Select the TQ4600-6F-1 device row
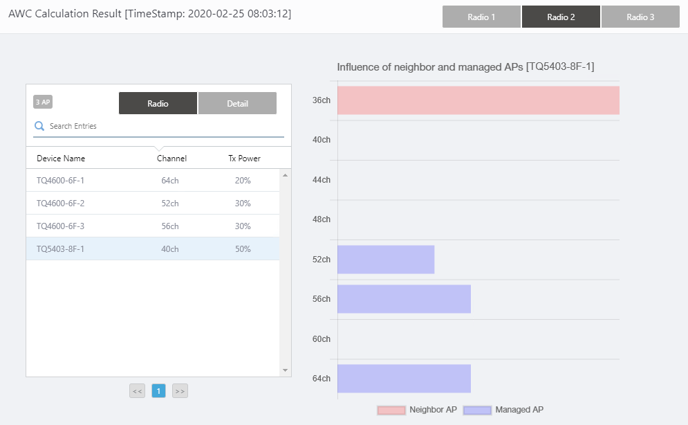 pyautogui.click(x=152, y=181)
